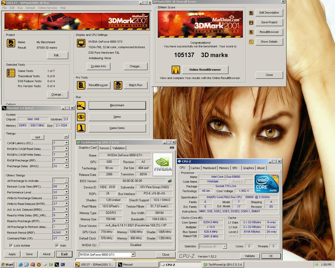Viewport: 335px width, 268px height.
Task: Click the Edit Description icon in score window
Action: [x=251, y=13]
